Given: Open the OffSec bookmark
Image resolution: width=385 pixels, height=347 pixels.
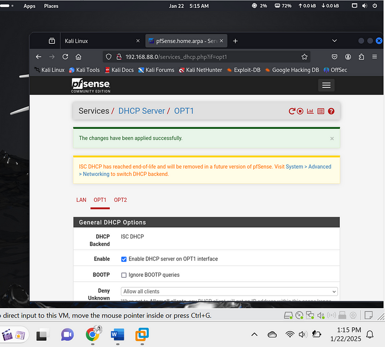Looking at the screenshot, I should pos(335,70).
